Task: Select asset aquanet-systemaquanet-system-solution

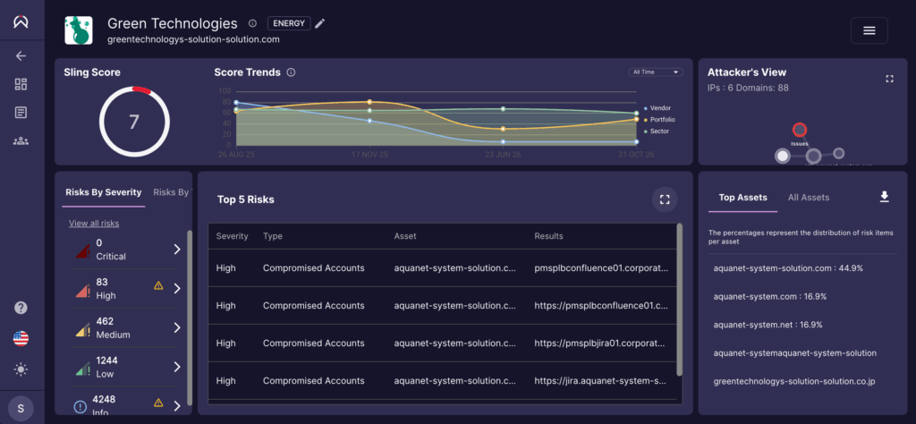Action: 795,353
